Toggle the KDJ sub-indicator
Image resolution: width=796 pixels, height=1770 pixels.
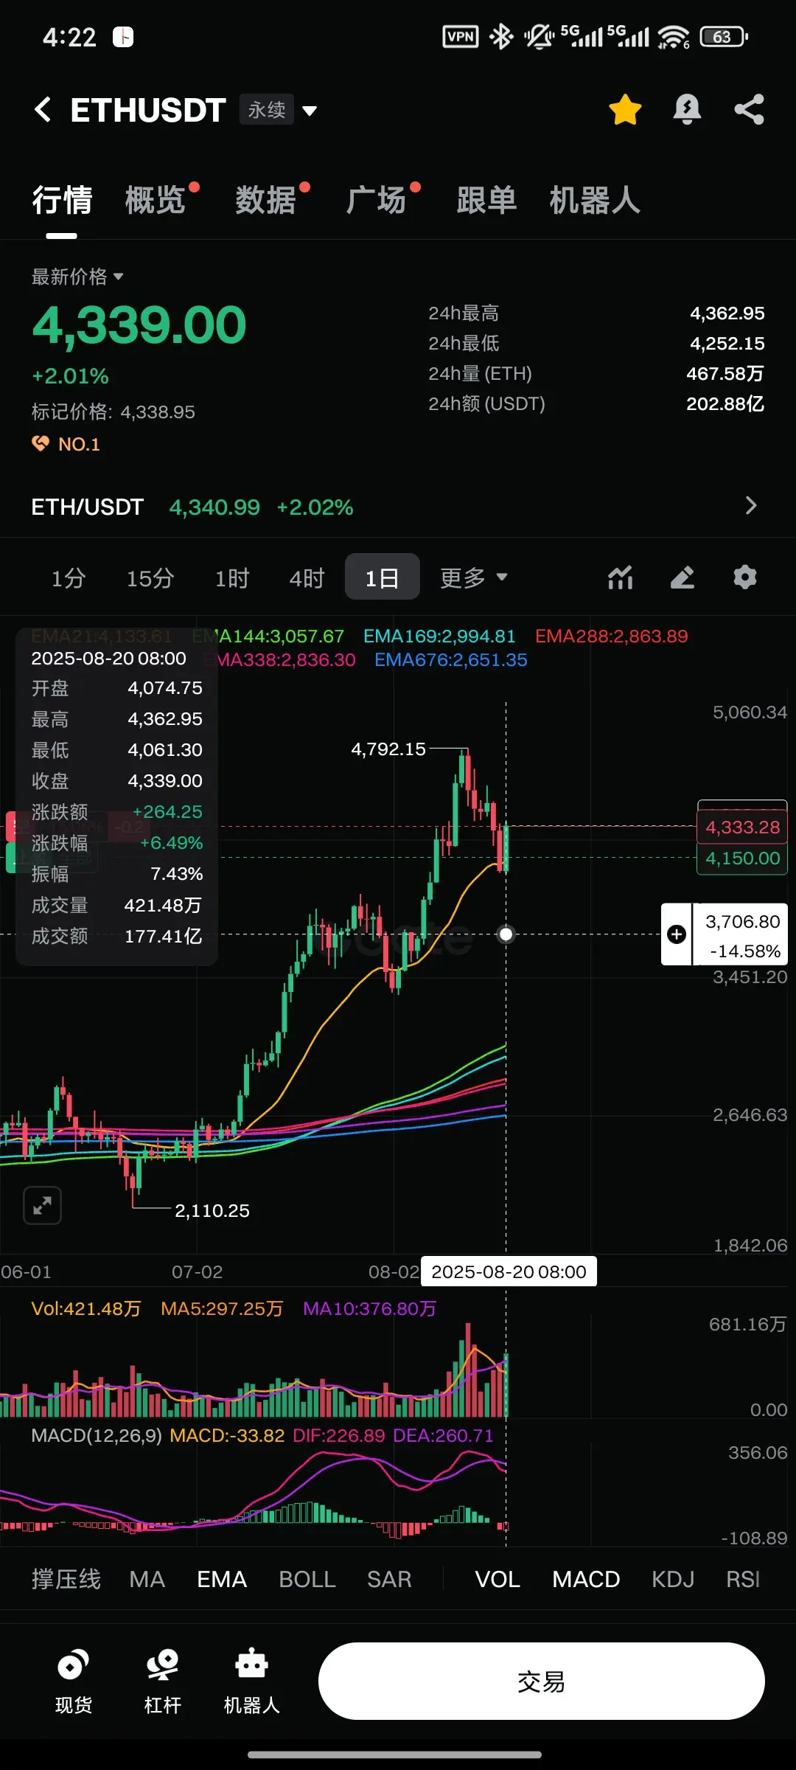[x=673, y=1579]
